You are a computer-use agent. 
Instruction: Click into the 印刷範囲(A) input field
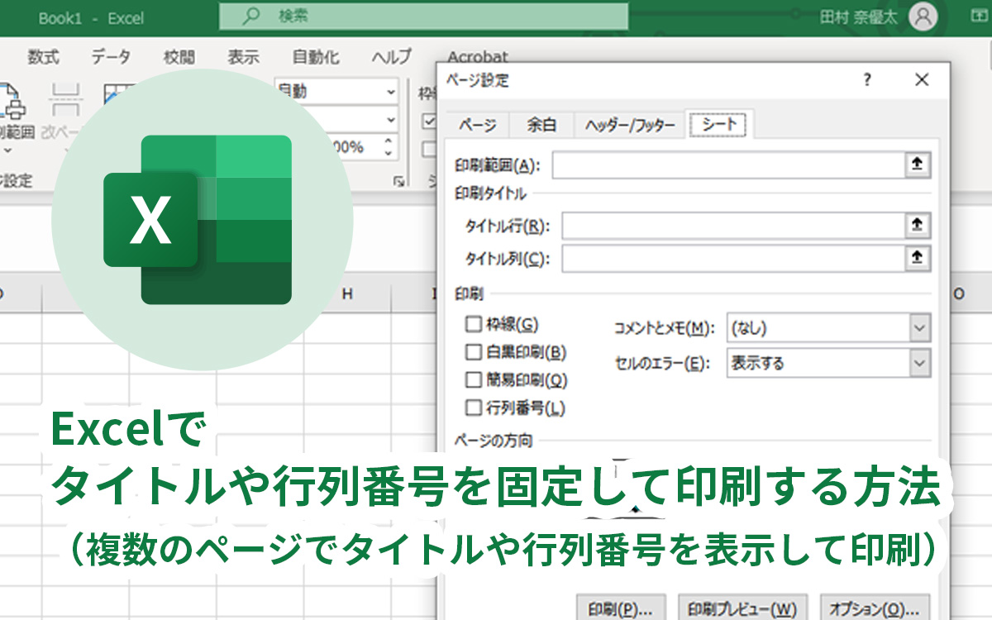[729, 165]
